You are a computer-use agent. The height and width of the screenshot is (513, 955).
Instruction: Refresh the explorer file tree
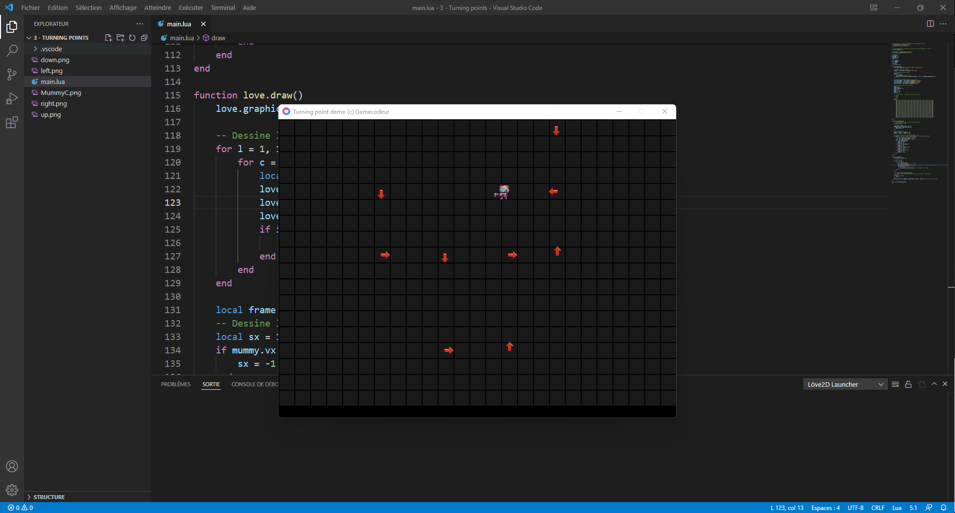(x=132, y=38)
